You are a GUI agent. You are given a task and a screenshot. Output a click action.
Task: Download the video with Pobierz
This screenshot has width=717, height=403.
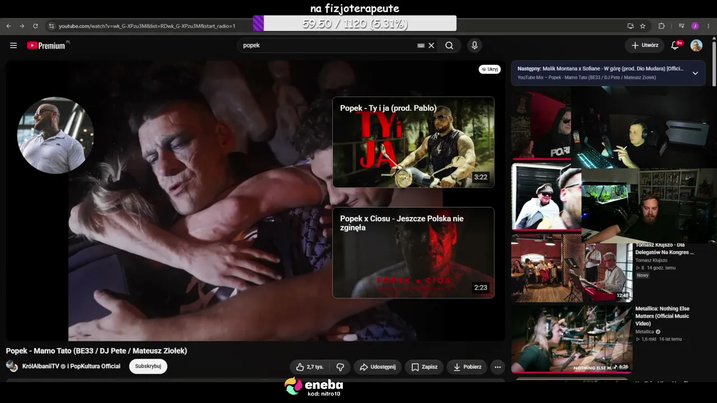tap(467, 367)
